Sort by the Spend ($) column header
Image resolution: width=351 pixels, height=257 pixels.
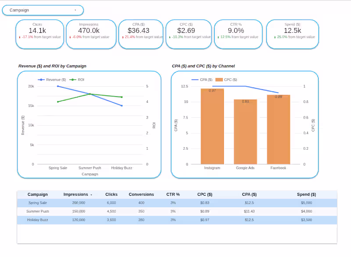(306, 194)
